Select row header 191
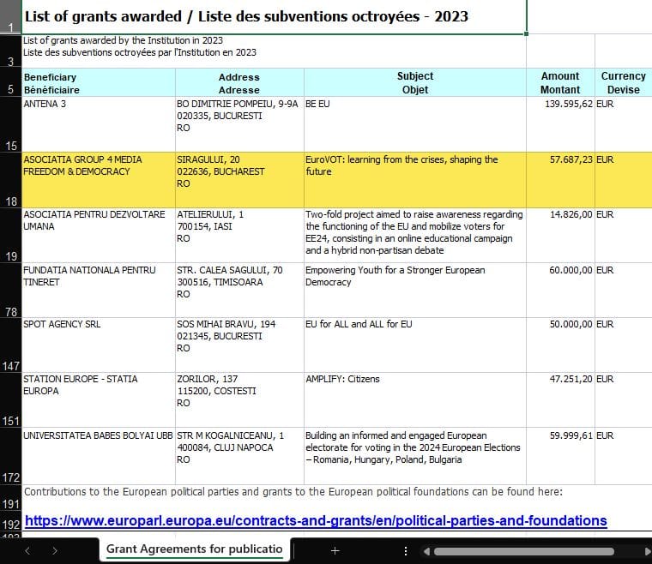The height and width of the screenshot is (564, 652). [11, 497]
